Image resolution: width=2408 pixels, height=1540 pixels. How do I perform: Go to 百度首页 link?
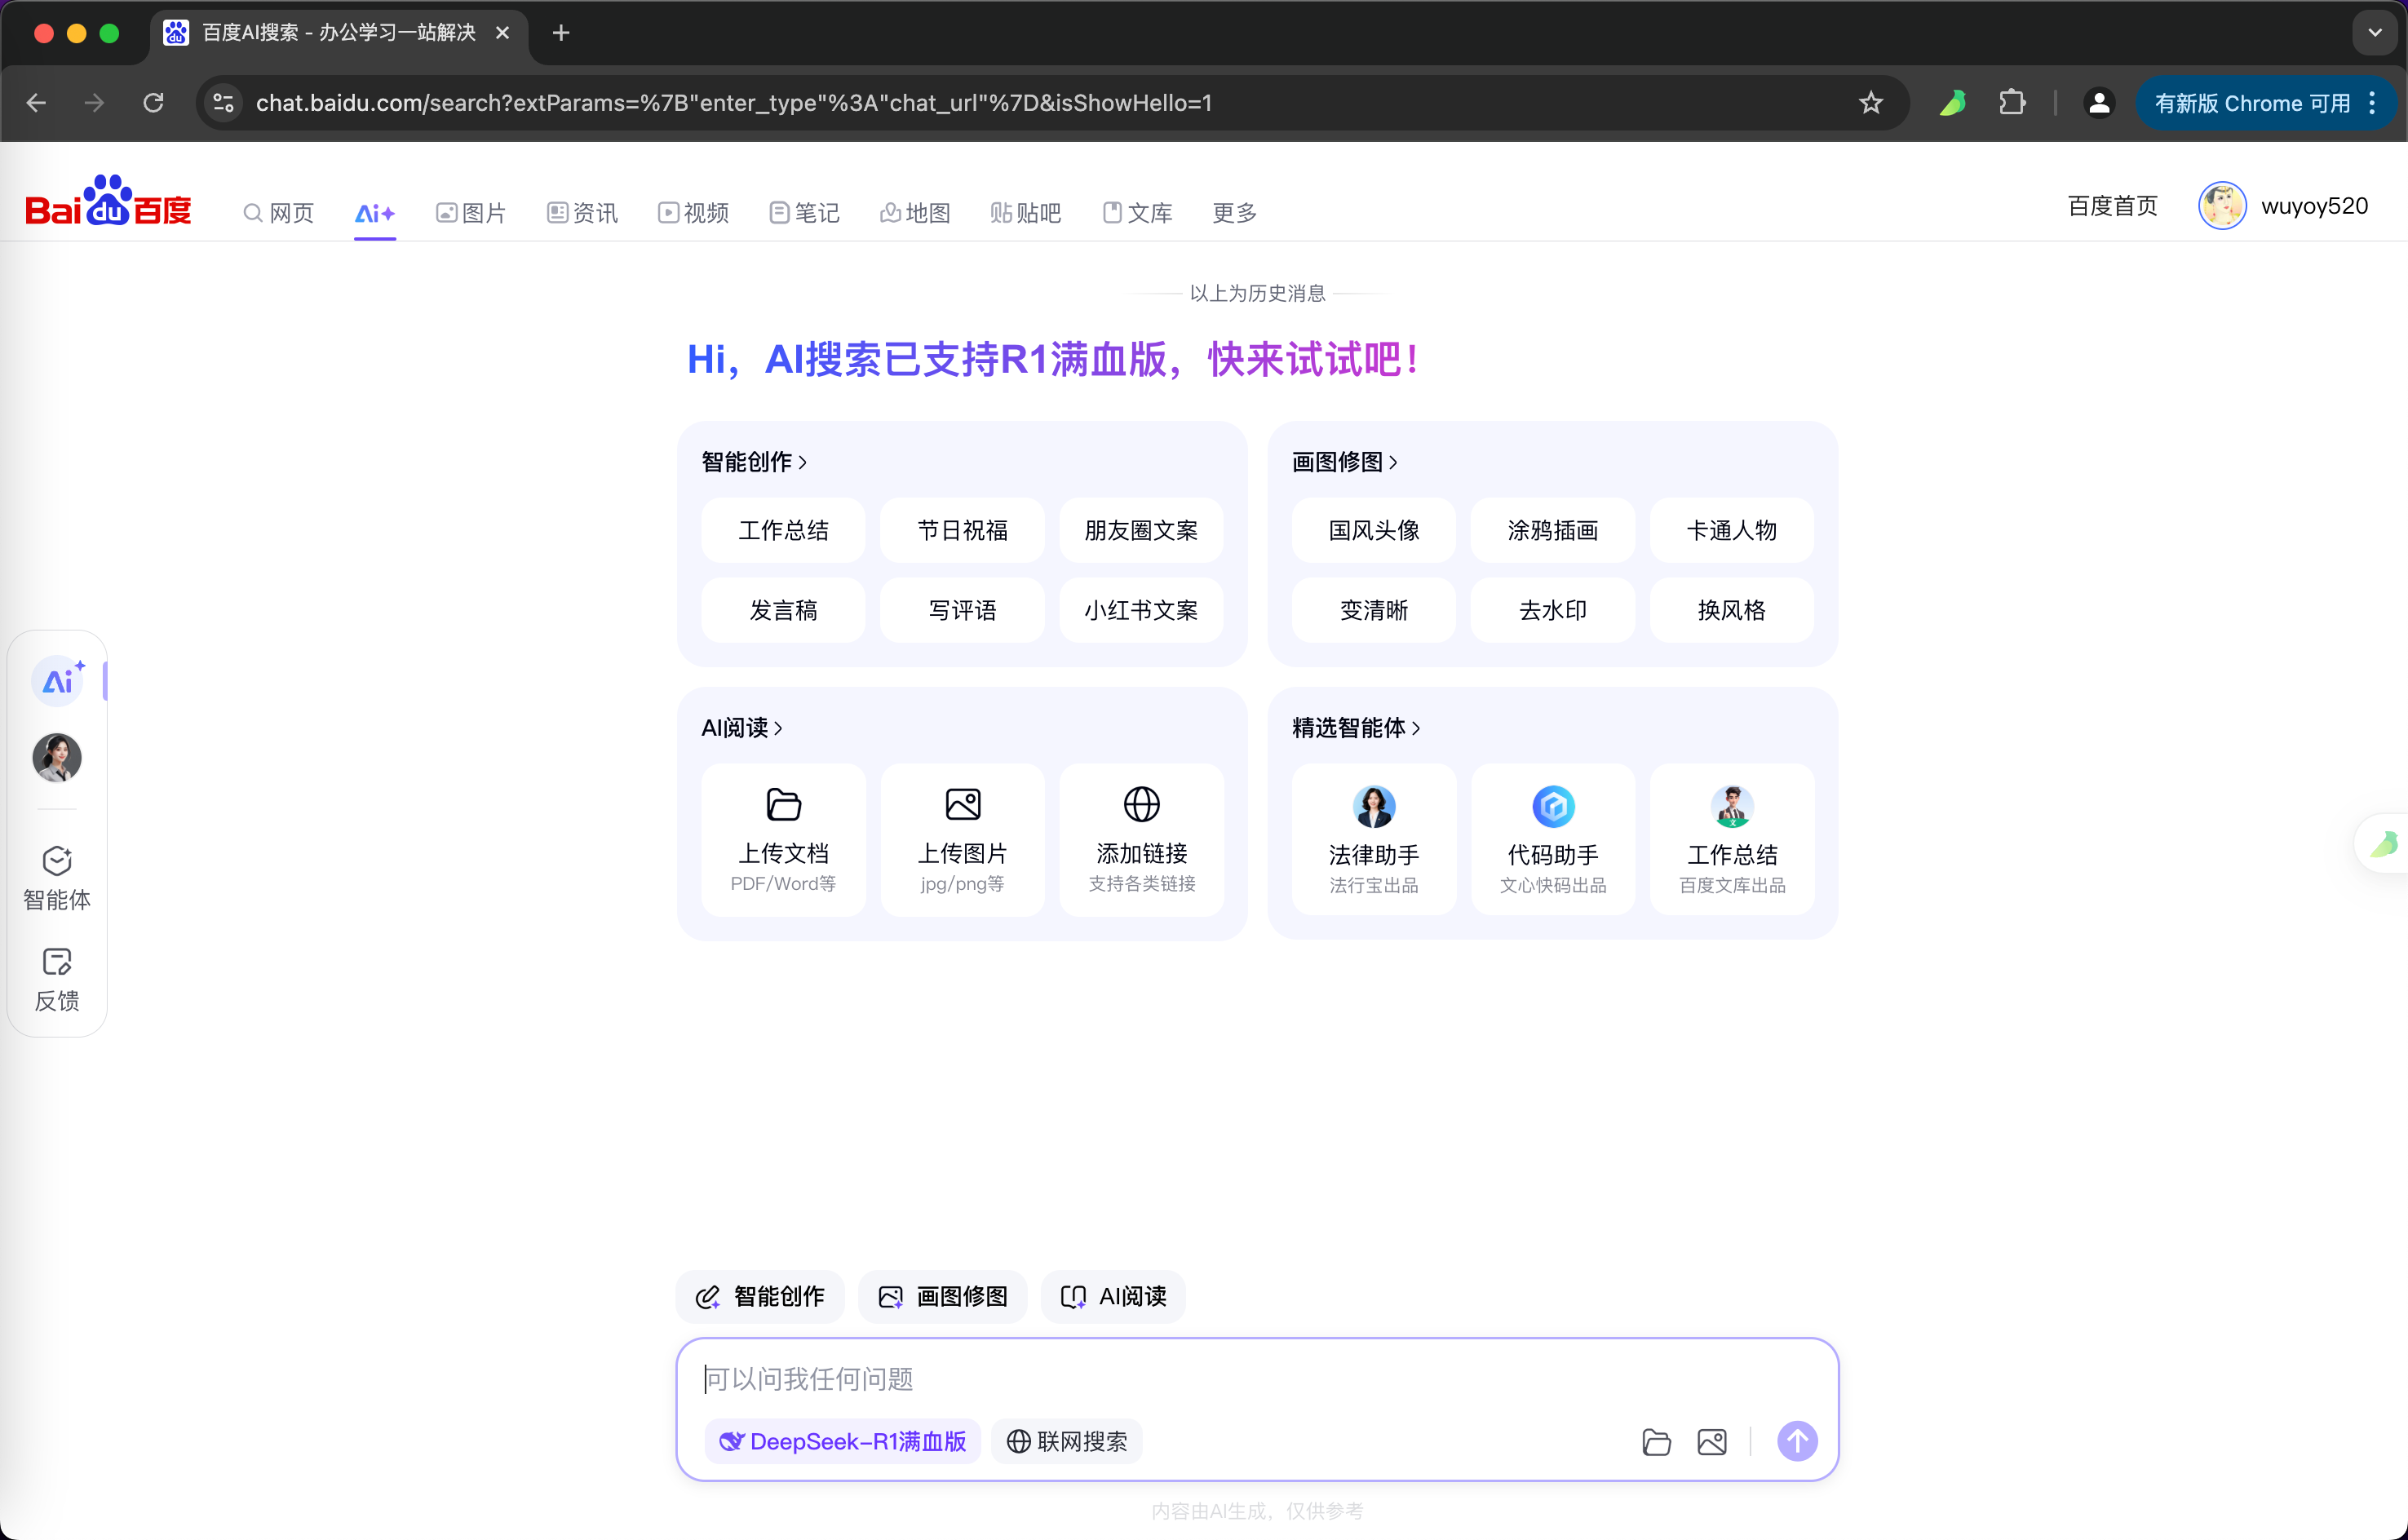pyautogui.click(x=2112, y=206)
